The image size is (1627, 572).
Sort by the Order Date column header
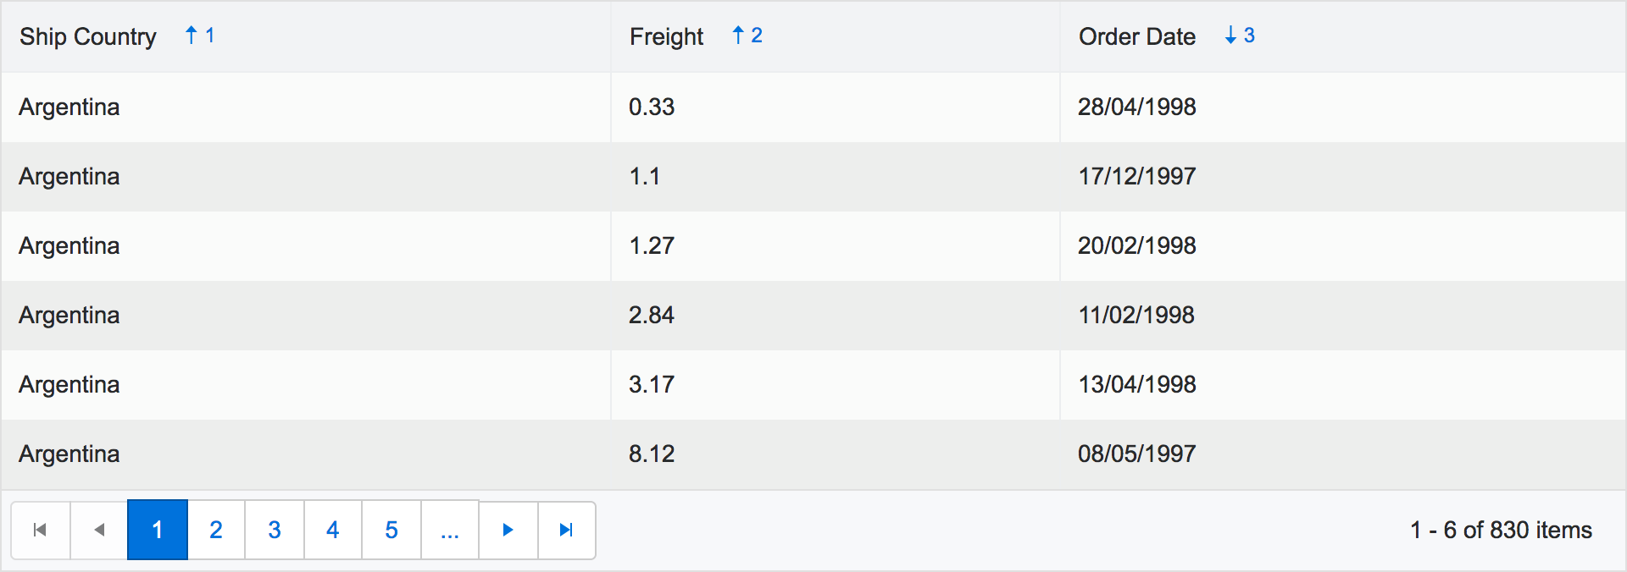[x=1136, y=36]
